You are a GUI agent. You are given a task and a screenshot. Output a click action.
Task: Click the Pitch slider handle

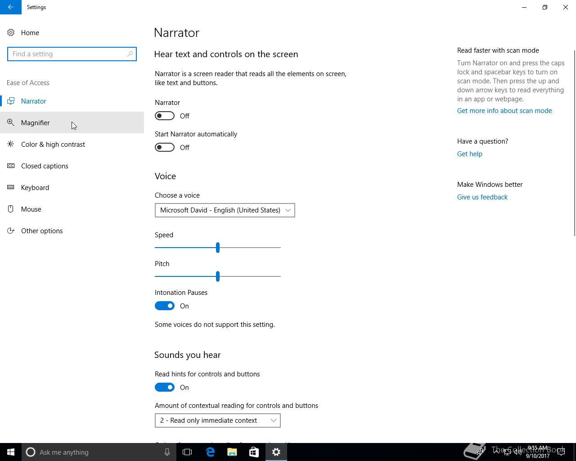click(x=218, y=276)
